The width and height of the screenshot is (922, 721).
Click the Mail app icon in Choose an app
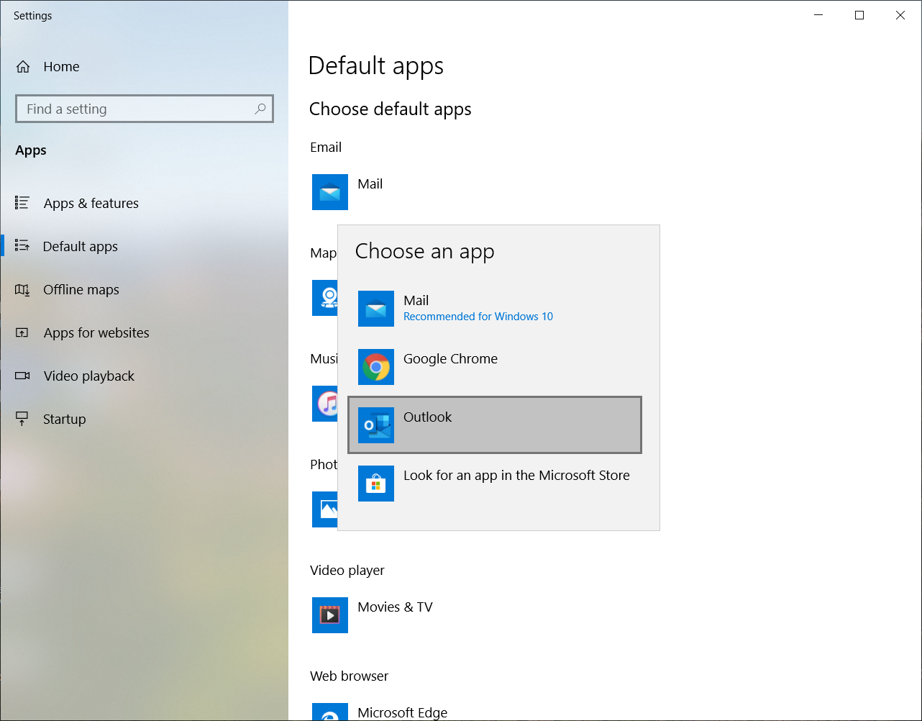coord(376,309)
